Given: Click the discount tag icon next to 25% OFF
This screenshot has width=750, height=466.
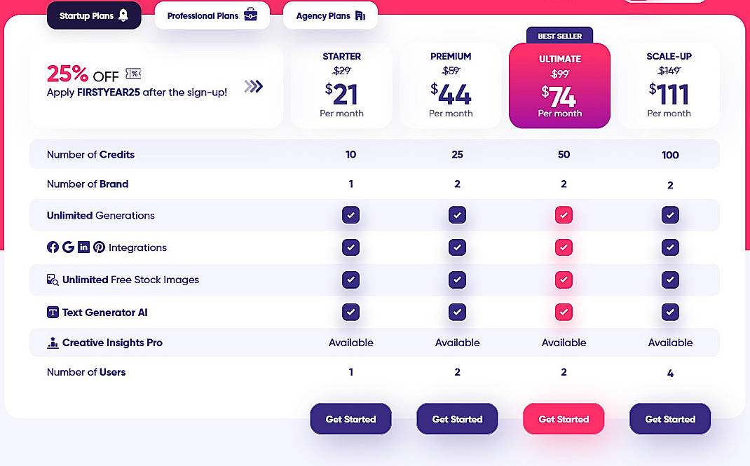Looking at the screenshot, I should click(132, 73).
